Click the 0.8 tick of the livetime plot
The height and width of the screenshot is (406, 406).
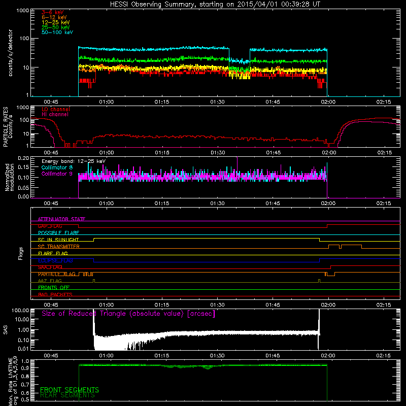(25, 376)
